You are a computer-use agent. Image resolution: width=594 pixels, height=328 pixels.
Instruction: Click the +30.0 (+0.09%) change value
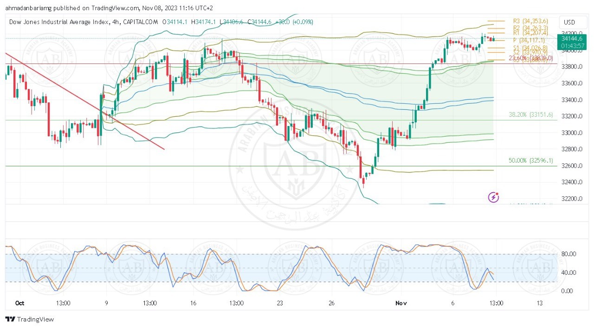coord(294,22)
